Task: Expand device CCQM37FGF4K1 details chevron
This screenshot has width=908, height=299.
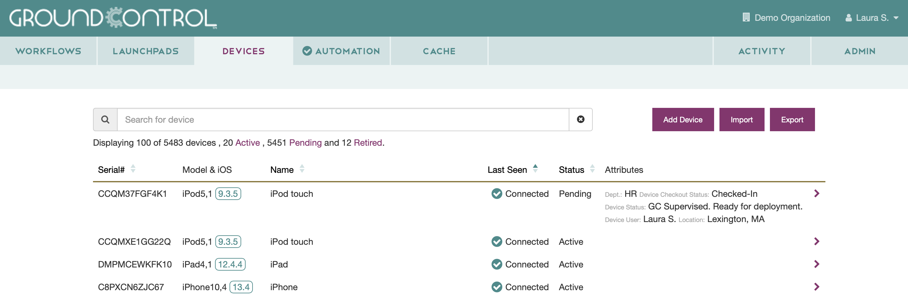Action: point(817,193)
